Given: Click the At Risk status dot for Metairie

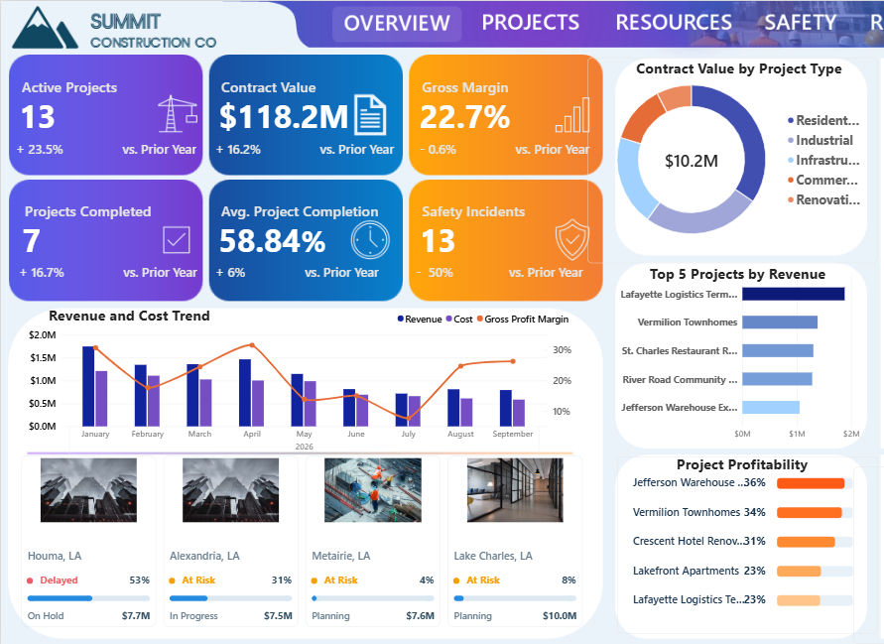Looking at the screenshot, I should coord(315,580).
